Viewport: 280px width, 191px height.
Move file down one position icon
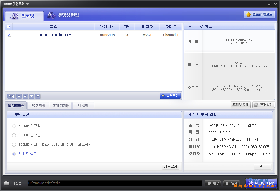31,96
